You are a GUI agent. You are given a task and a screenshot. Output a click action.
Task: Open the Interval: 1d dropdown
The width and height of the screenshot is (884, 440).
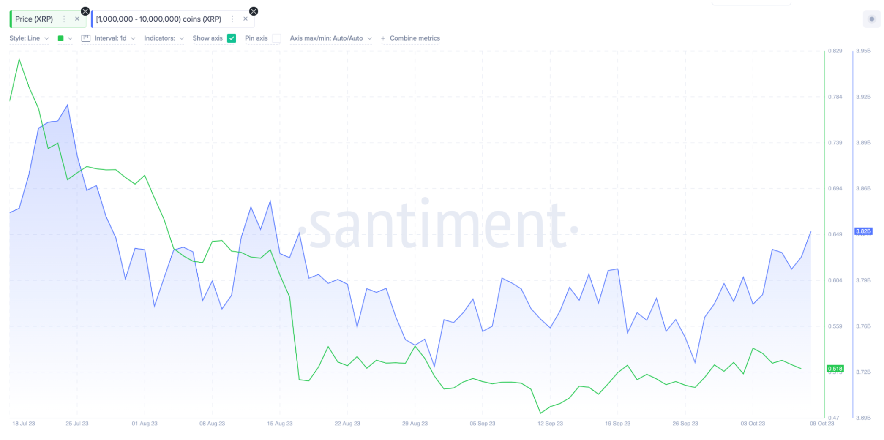[x=115, y=38]
